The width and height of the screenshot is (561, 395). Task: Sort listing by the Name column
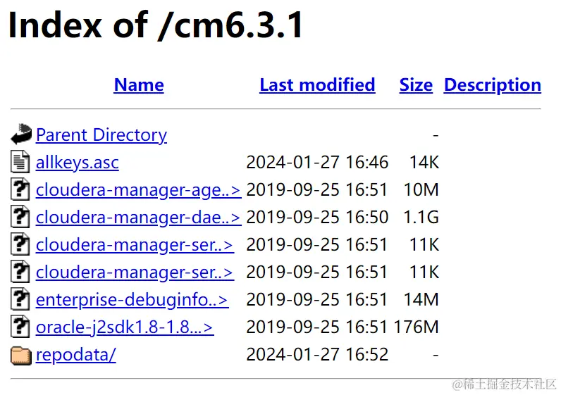[139, 85]
